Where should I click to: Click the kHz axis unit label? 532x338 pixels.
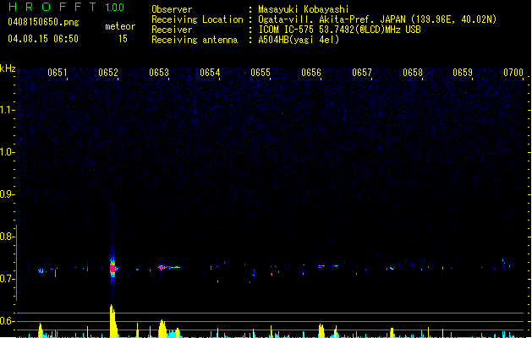tap(8, 68)
